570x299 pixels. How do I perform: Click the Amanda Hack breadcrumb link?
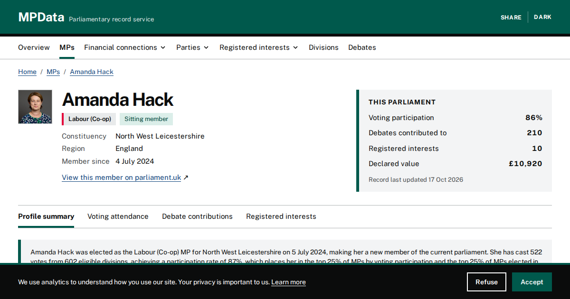coord(92,72)
